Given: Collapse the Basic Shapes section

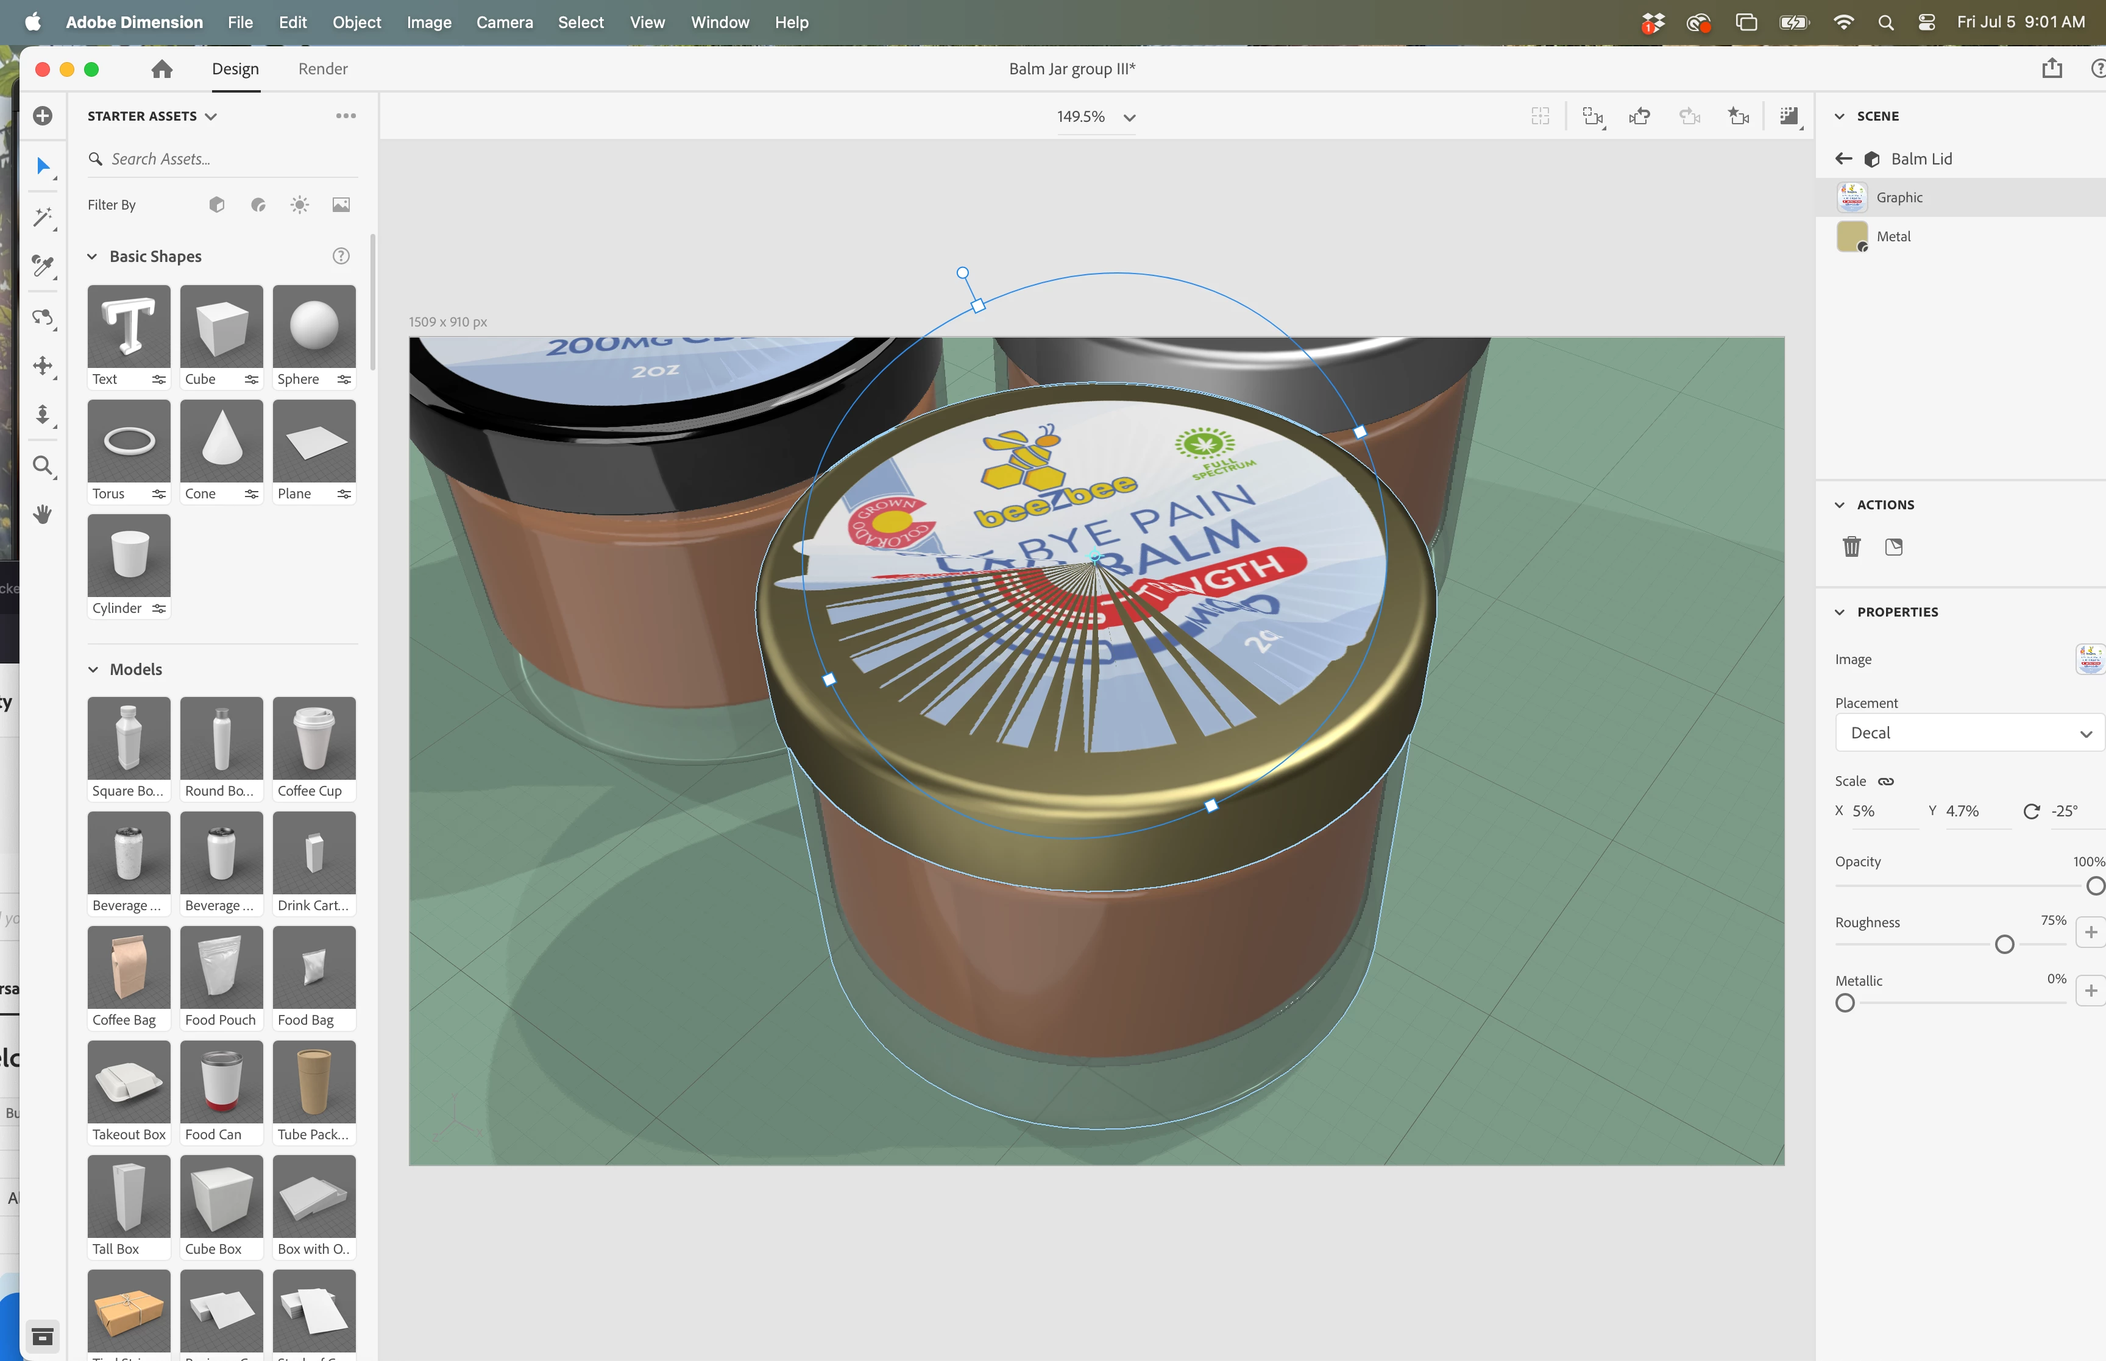Looking at the screenshot, I should click(92, 256).
